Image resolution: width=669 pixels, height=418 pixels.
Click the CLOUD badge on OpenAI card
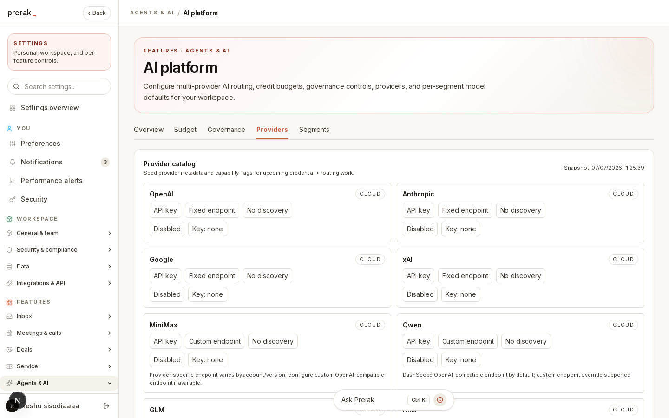tap(370, 194)
